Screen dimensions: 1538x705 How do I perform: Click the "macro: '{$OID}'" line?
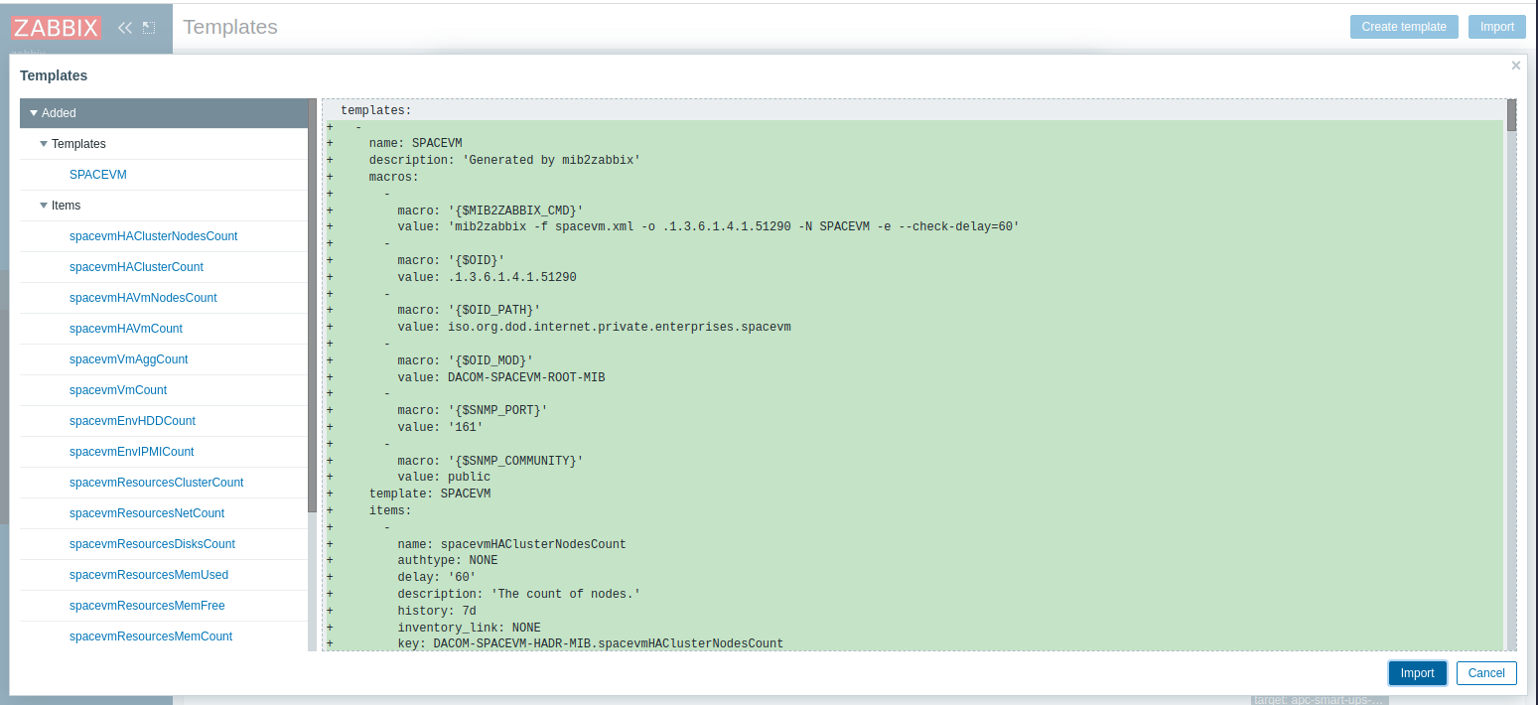(x=451, y=261)
